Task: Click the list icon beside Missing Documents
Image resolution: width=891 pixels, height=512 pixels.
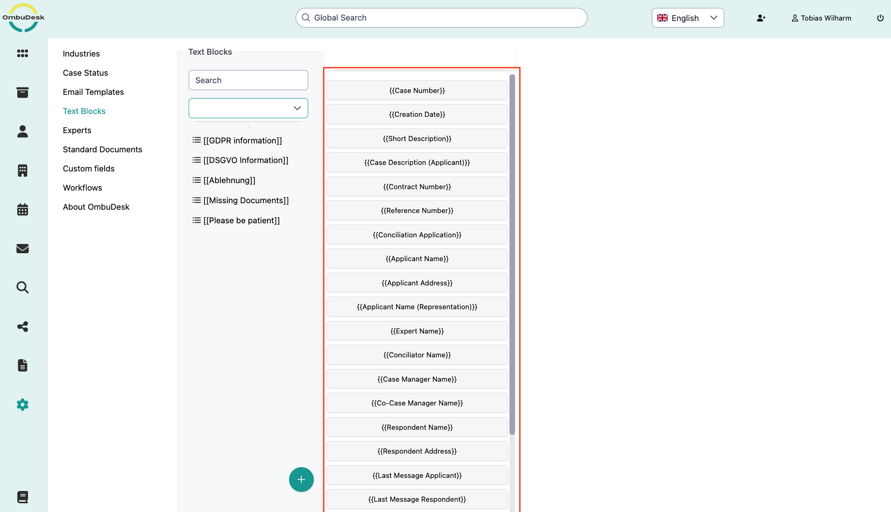Action: pos(197,200)
